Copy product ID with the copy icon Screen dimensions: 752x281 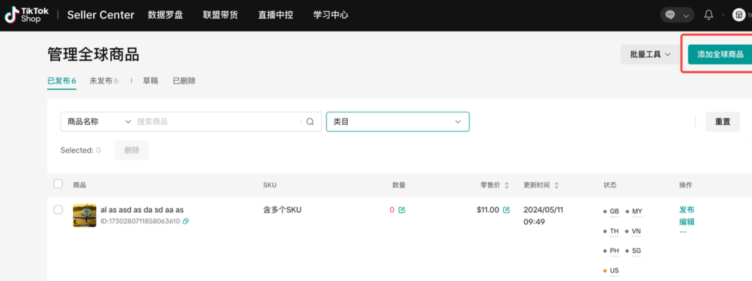(186, 221)
